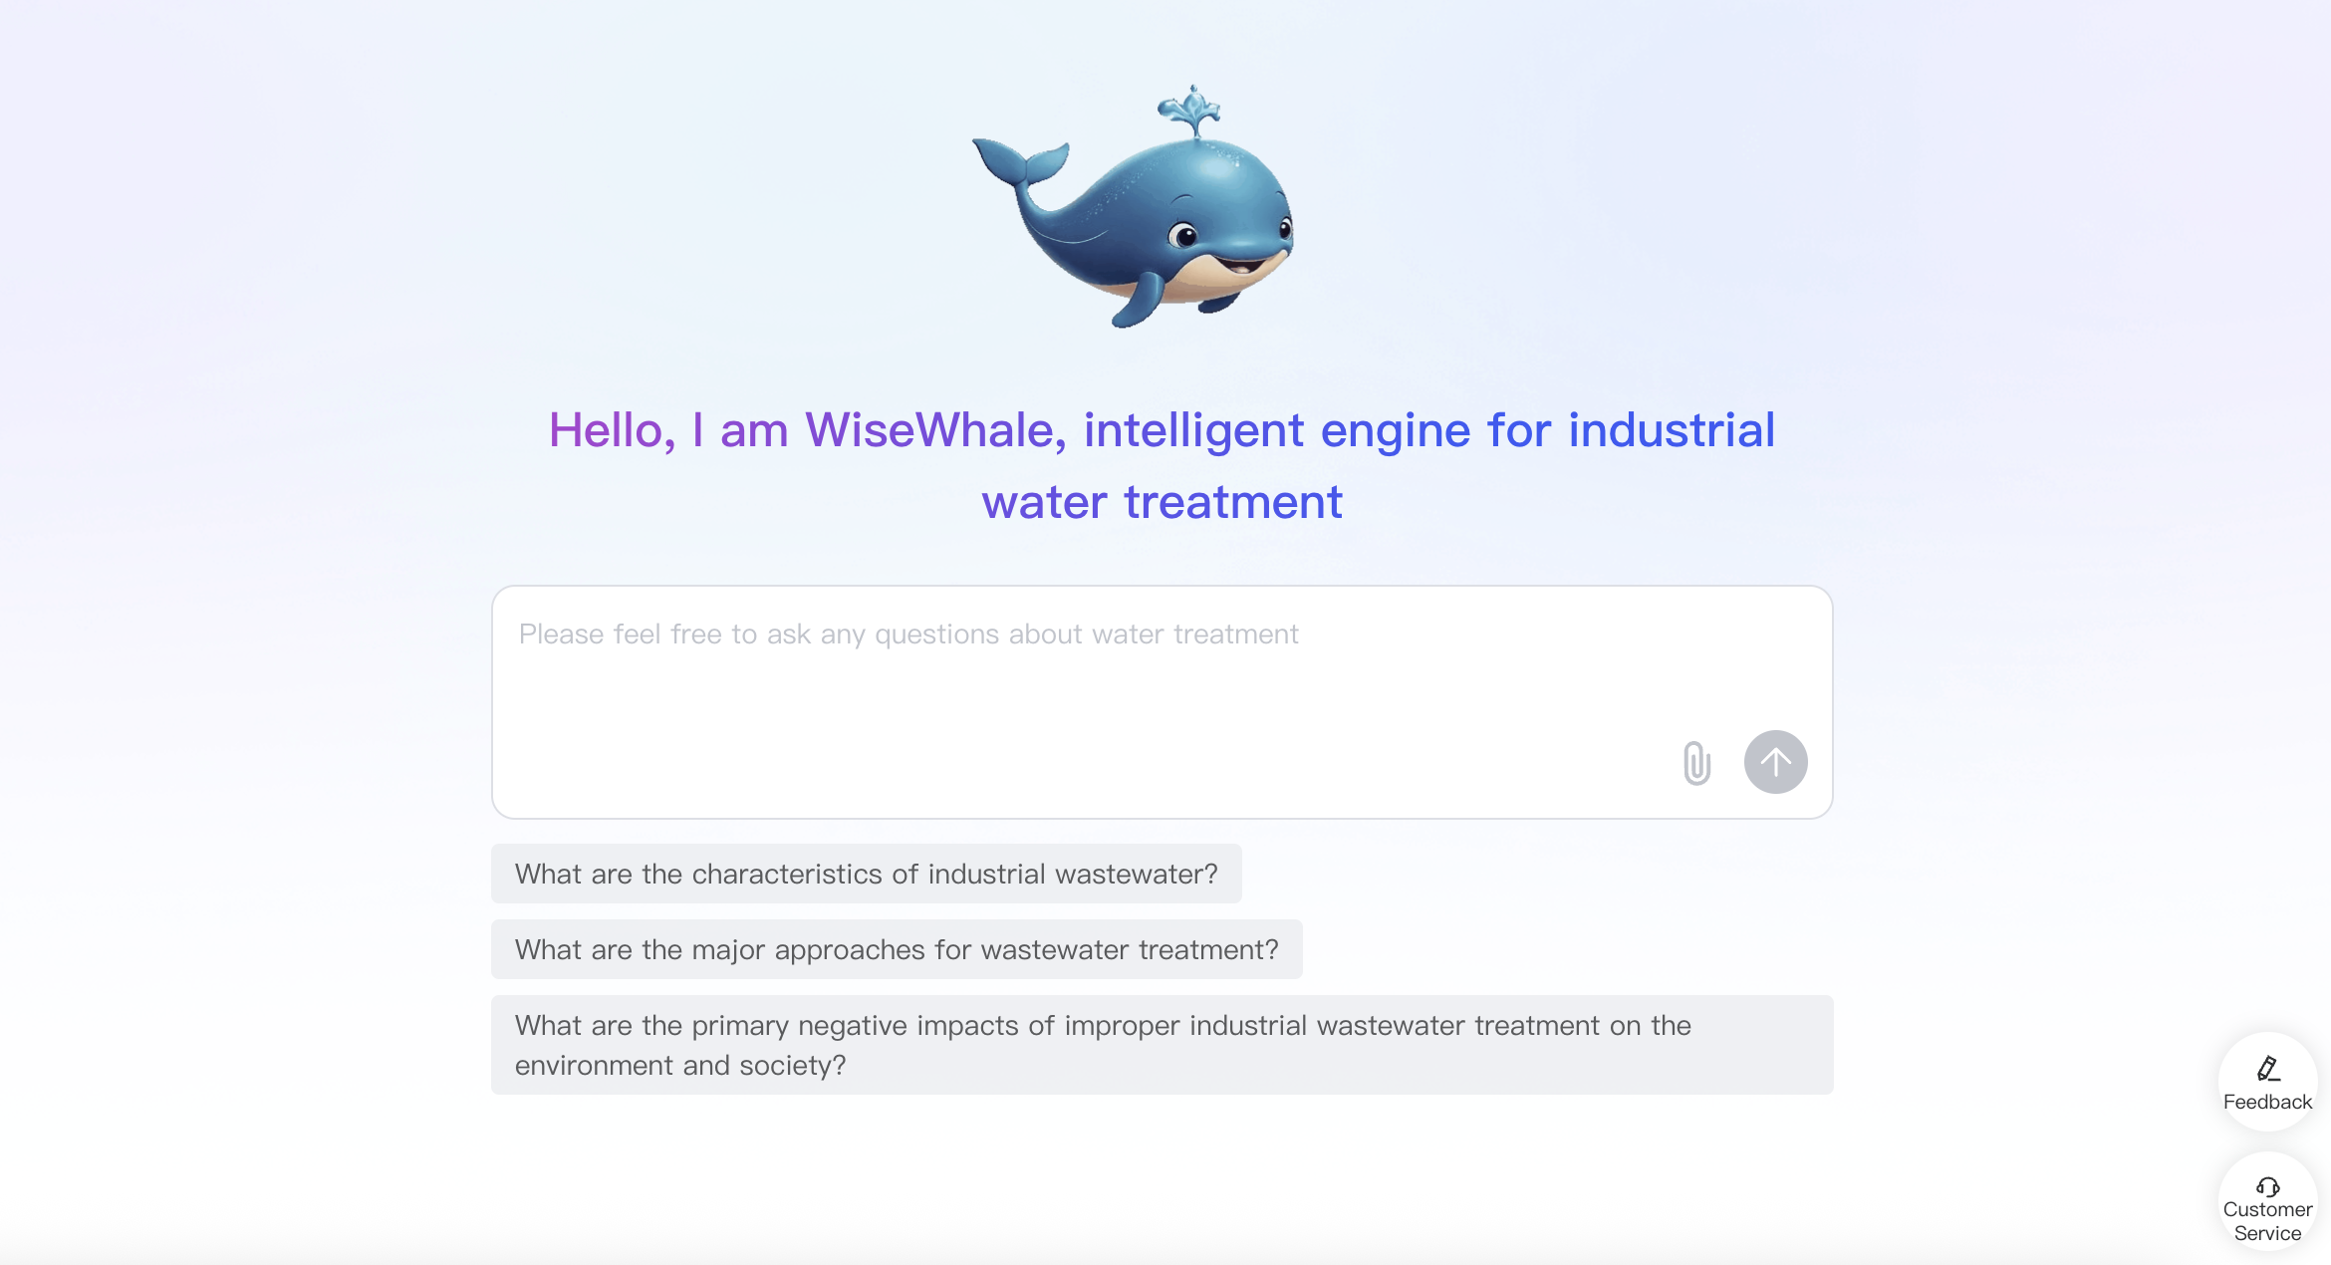Click the paperclip attachment icon
The height and width of the screenshot is (1265, 2331).
pos(1696,763)
